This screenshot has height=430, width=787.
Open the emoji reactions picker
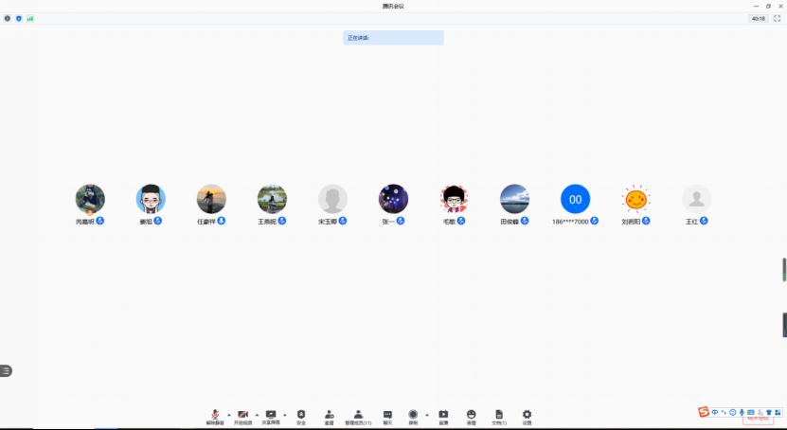[x=471, y=416]
